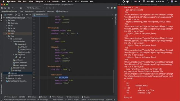Expand all nodes in the Project panel

tap(19, 15)
